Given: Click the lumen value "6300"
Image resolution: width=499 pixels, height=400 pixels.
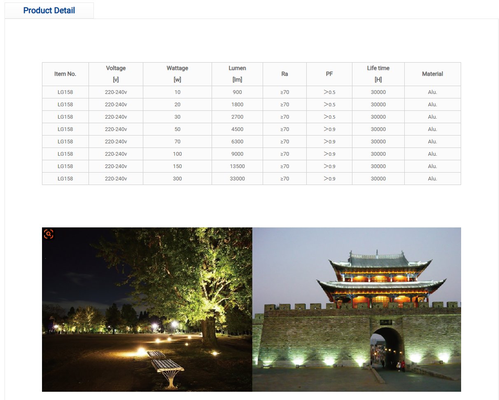Looking at the screenshot, I should [x=237, y=142].
